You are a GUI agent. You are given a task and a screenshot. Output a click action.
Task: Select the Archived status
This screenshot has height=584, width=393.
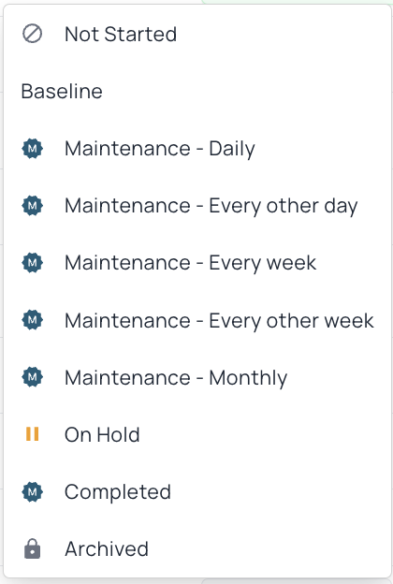197,548
